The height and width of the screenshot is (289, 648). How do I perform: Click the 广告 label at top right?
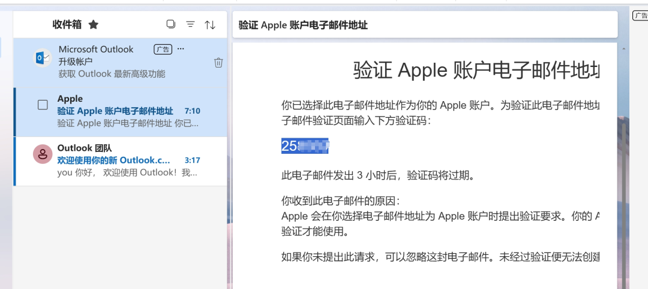click(641, 16)
